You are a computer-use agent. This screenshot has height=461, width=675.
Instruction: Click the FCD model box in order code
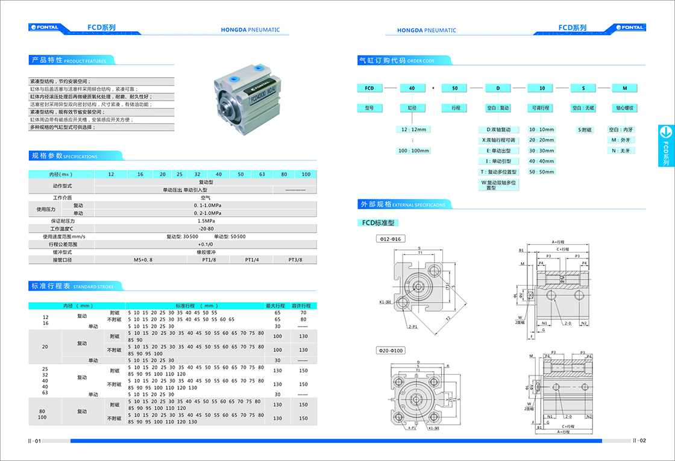coord(369,88)
